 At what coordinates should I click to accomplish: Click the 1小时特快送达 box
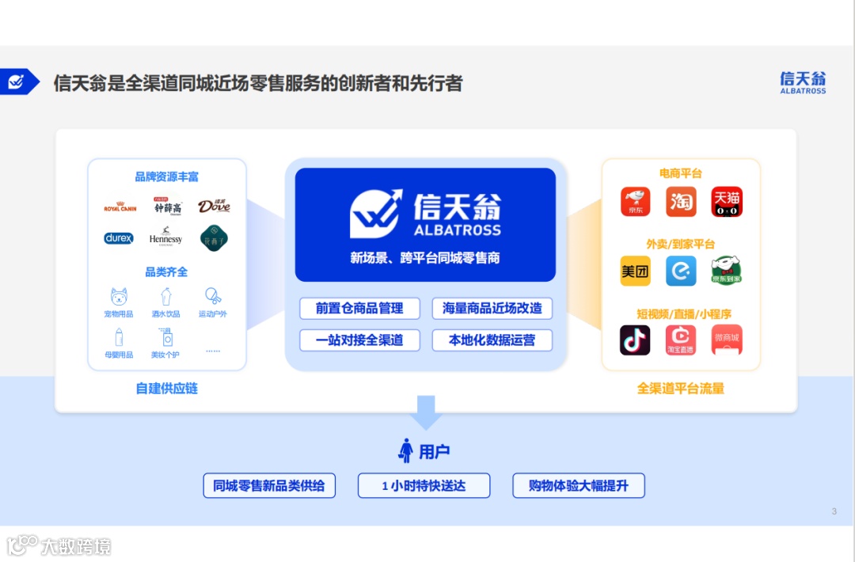424,486
